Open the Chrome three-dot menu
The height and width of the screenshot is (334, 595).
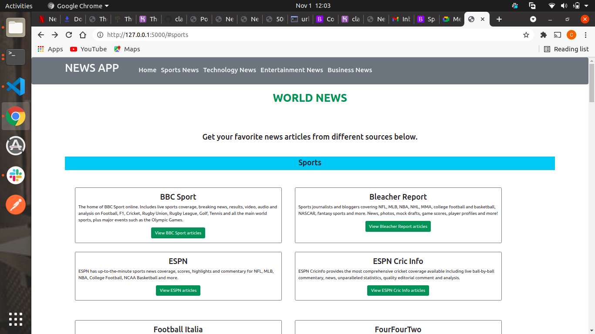click(585, 35)
